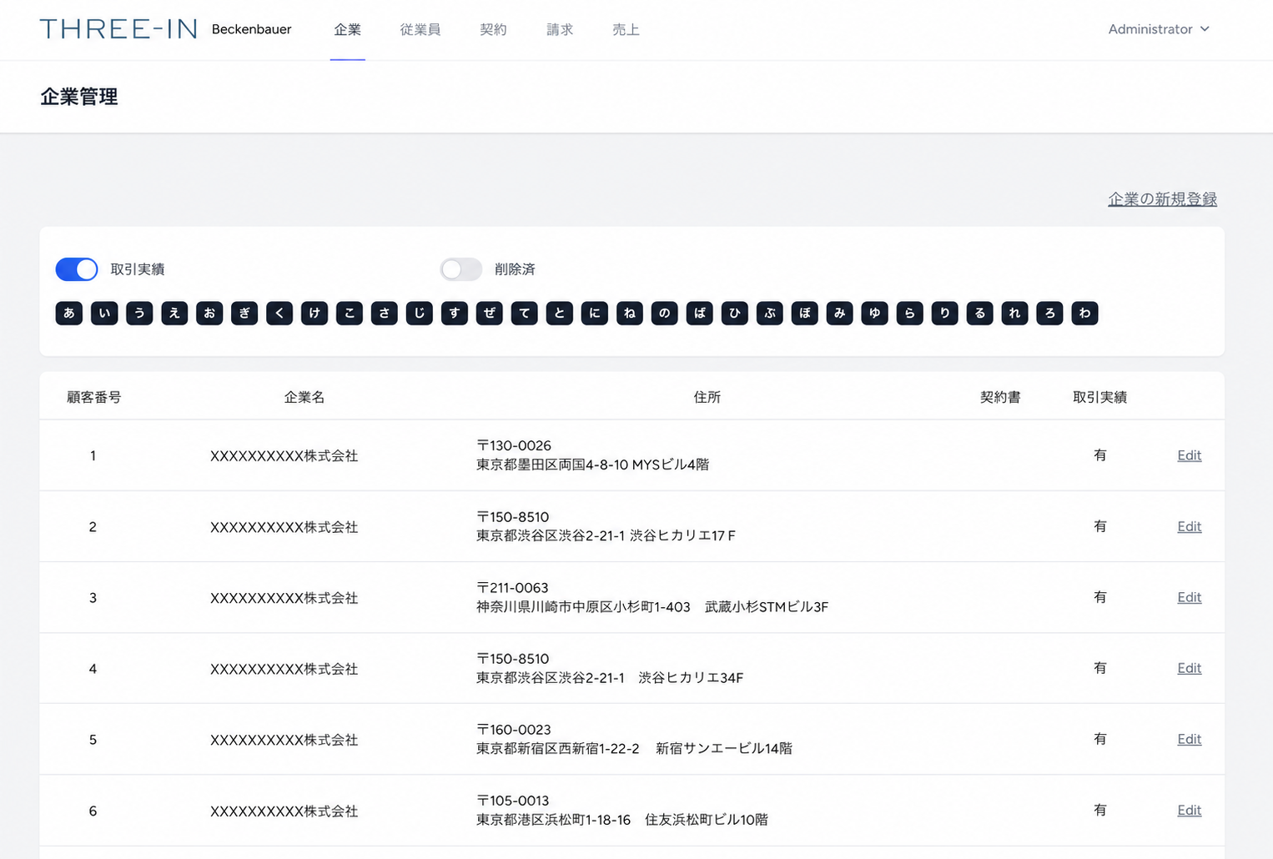Click address 渋谷ヒカリエ34F
The height and width of the screenshot is (859, 1273).
[x=691, y=677]
